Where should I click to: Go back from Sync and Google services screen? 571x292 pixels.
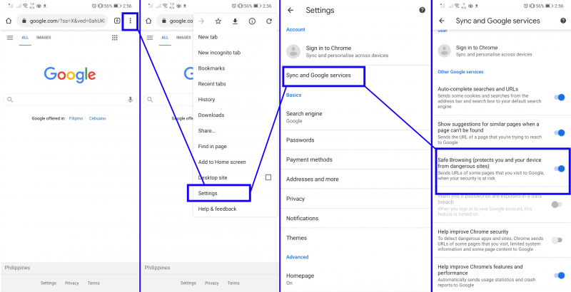click(442, 21)
